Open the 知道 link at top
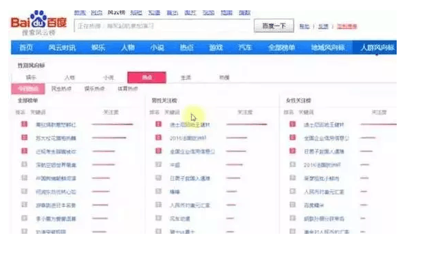The width and height of the screenshot is (429, 264). 154,12
